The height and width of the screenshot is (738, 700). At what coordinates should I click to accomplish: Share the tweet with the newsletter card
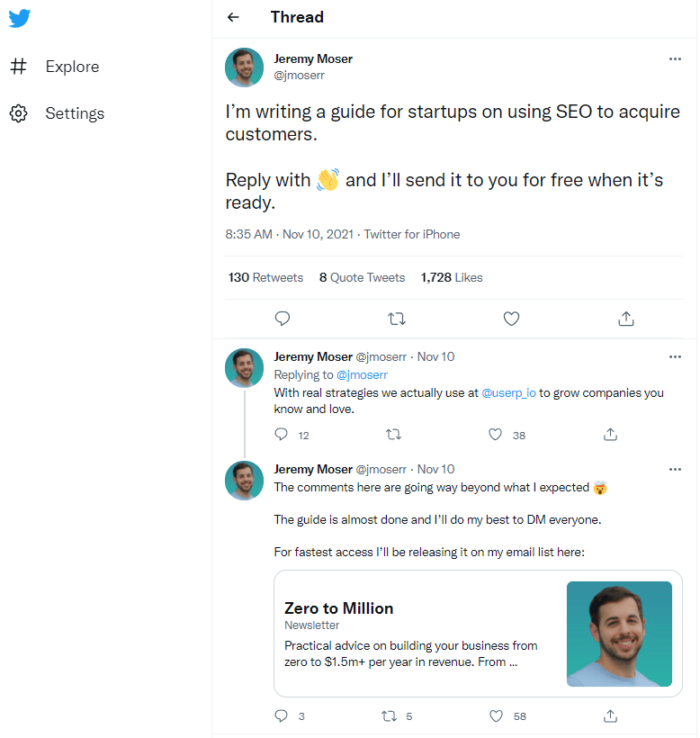click(x=610, y=716)
